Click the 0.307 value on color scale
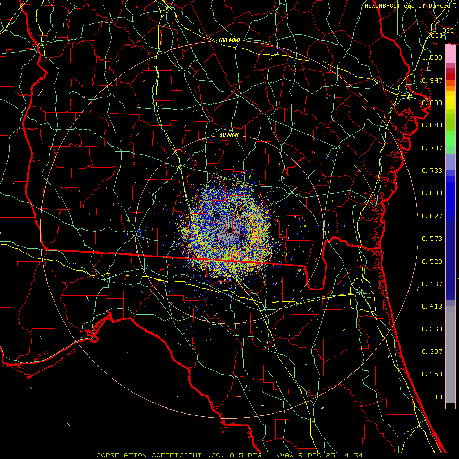The width and height of the screenshot is (459, 459). point(432,351)
